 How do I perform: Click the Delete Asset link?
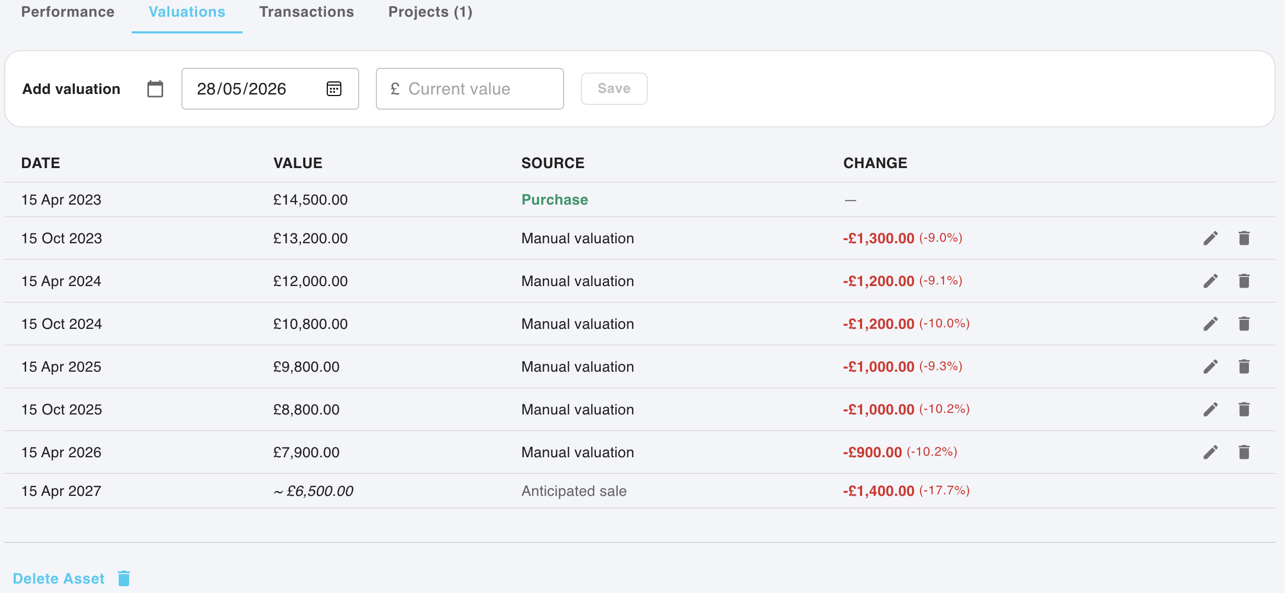point(59,578)
